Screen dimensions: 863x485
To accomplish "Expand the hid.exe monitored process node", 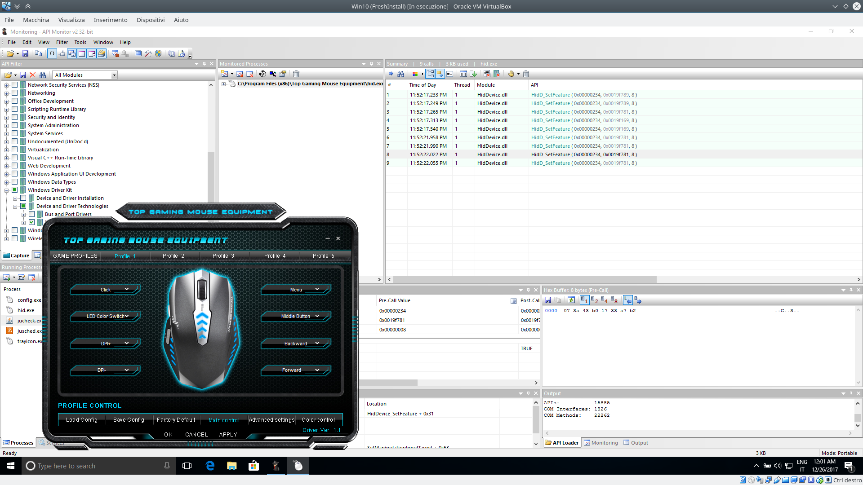I will [x=224, y=84].
